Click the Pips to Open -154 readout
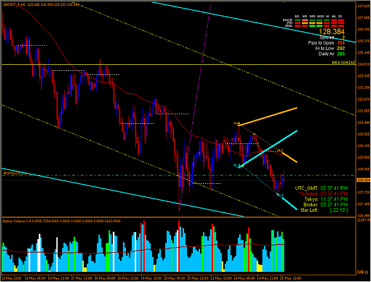 coord(326,43)
